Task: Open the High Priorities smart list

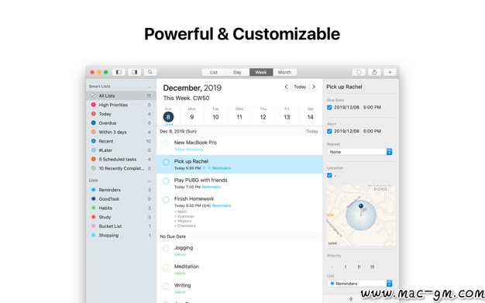Action: pos(121,105)
